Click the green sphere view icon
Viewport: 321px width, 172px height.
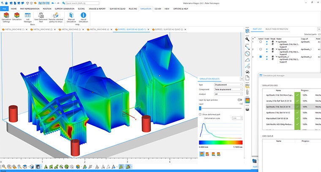67,167
